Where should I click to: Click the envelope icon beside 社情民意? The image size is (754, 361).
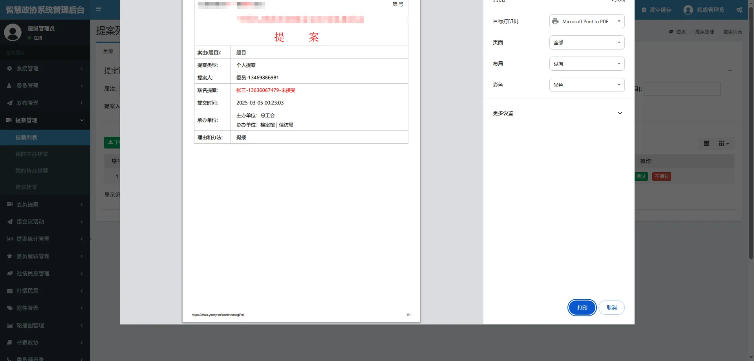pyautogui.click(x=10, y=291)
